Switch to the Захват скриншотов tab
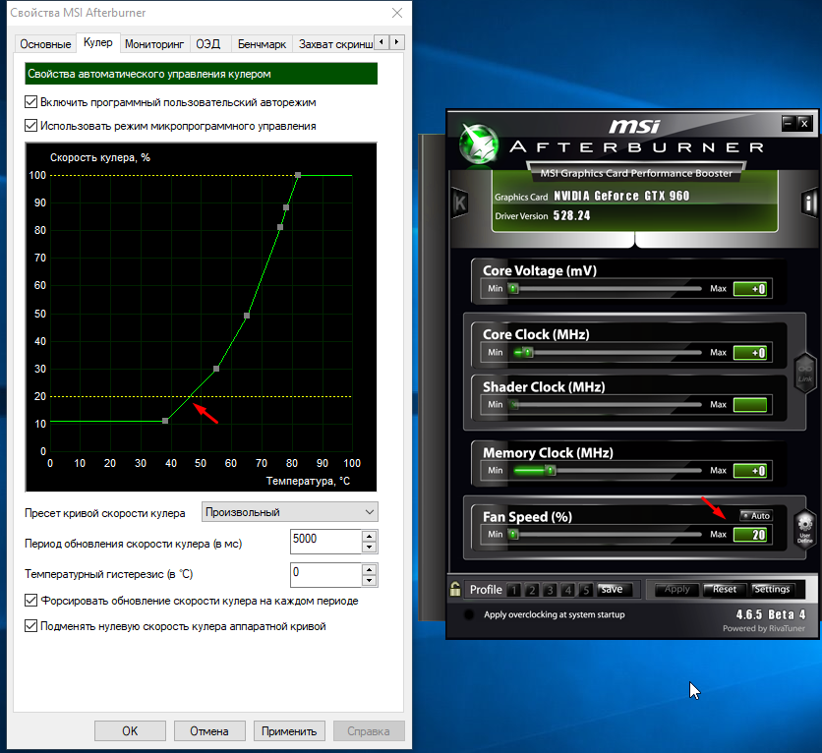This screenshot has width=822, height=753. tap(335, 44)
